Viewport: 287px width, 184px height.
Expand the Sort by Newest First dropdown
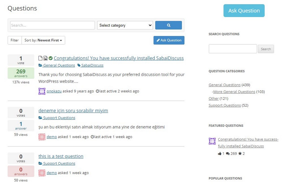[43, 40]
